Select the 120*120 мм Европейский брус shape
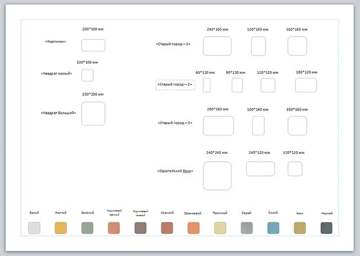Screen dimensions: 360x256 tap(295, 169)
